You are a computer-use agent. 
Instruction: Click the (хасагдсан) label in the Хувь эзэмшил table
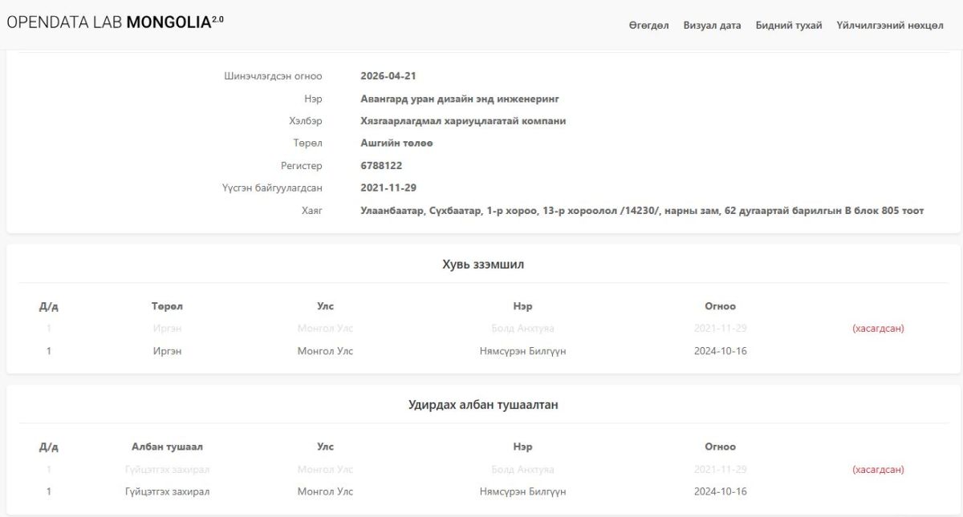[x=877, y=329]
